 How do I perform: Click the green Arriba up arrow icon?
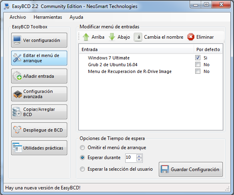point(86,37)
